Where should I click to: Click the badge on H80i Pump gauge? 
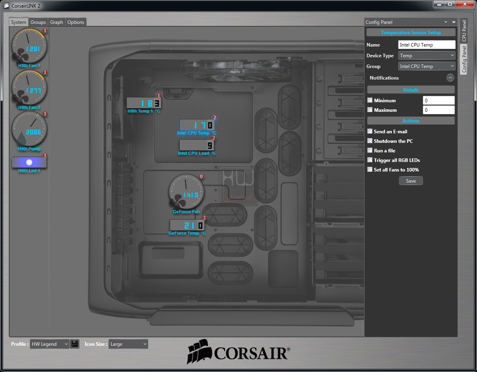click(x=45, y=114)
